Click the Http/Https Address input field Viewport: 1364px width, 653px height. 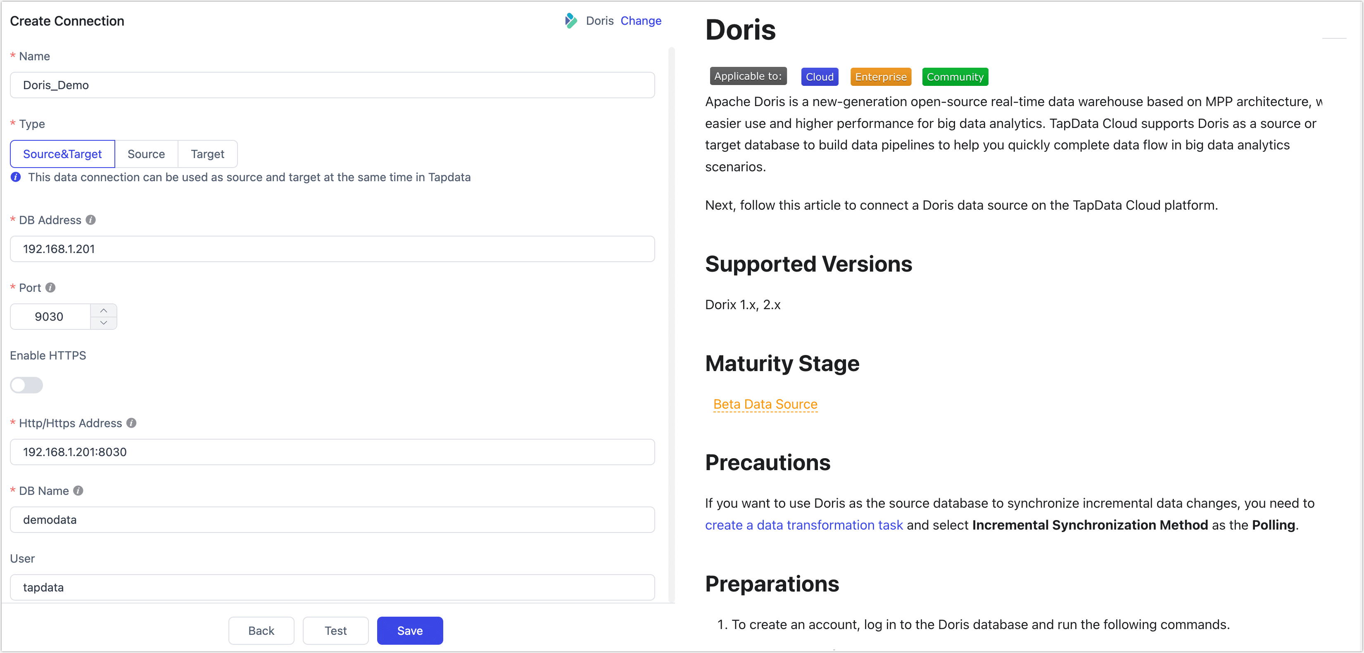333,452
